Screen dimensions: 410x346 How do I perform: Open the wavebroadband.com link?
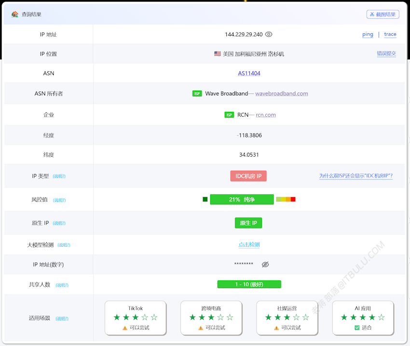point(282,93)
